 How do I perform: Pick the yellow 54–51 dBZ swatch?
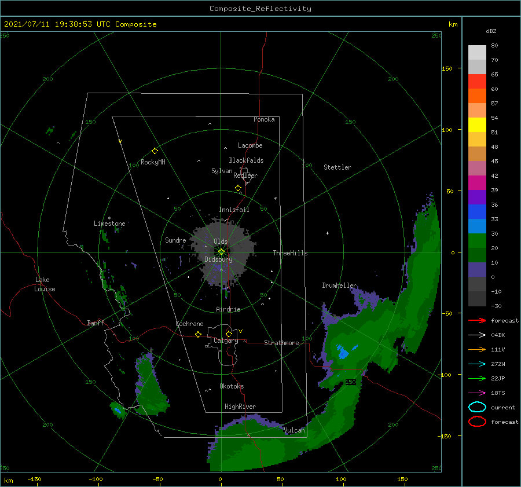tap(477, 125)
